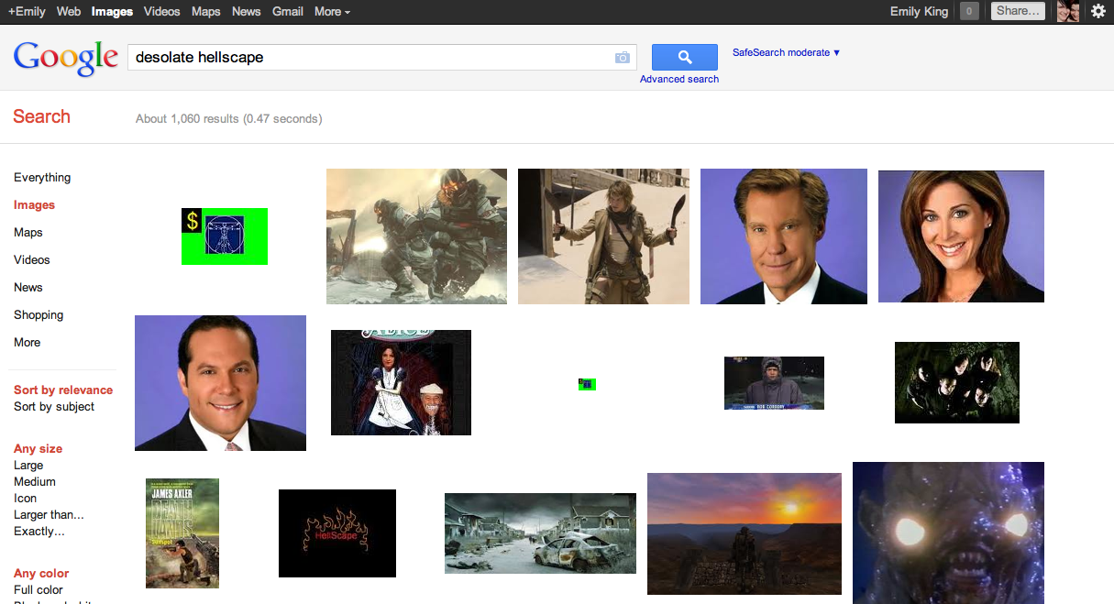Choose Sort by subject
This screenshot has height=604, width=1114.
pos(54,406)
